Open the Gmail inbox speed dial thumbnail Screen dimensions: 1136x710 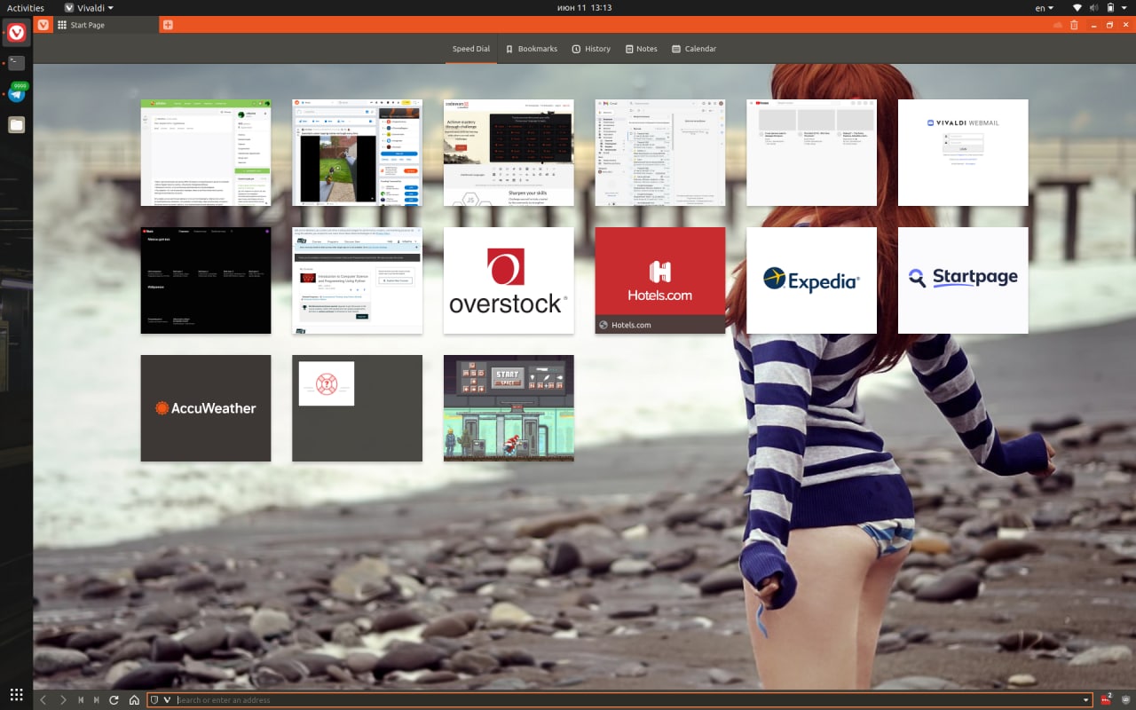(660, 153)
